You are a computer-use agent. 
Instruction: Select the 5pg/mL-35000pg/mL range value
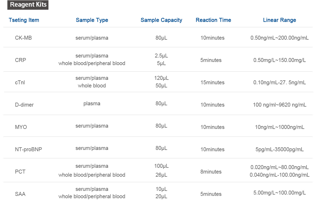(x=279, y=149)
